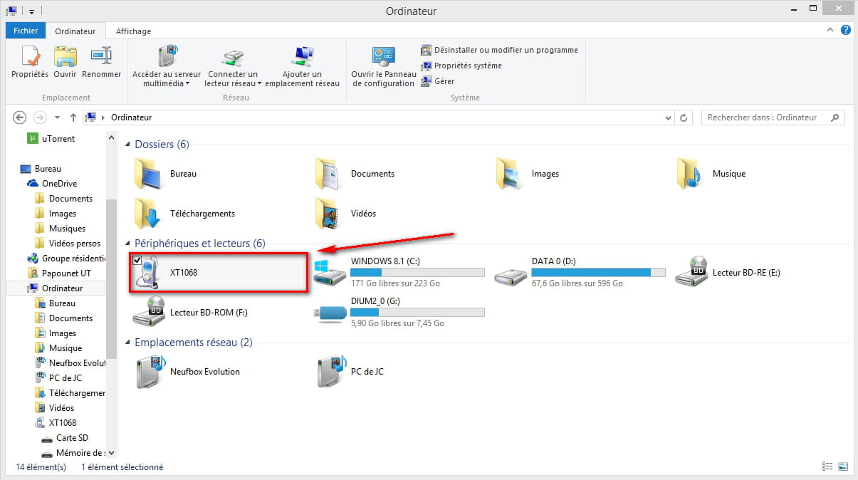The image size is (858, 480).
Task: Select Vidéos persos in the sidebar
Action: (x=68, y=244)
